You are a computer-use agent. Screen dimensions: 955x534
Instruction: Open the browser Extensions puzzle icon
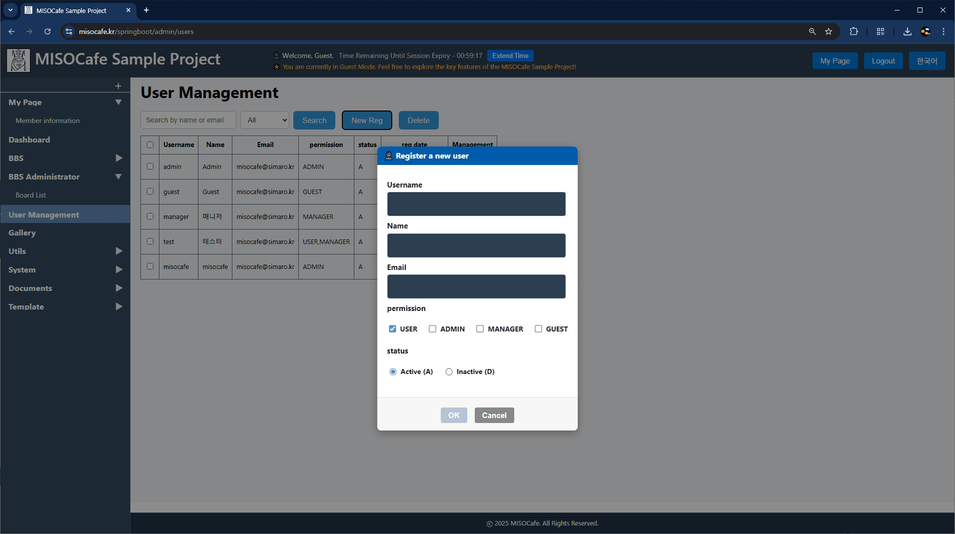[854, 31]
